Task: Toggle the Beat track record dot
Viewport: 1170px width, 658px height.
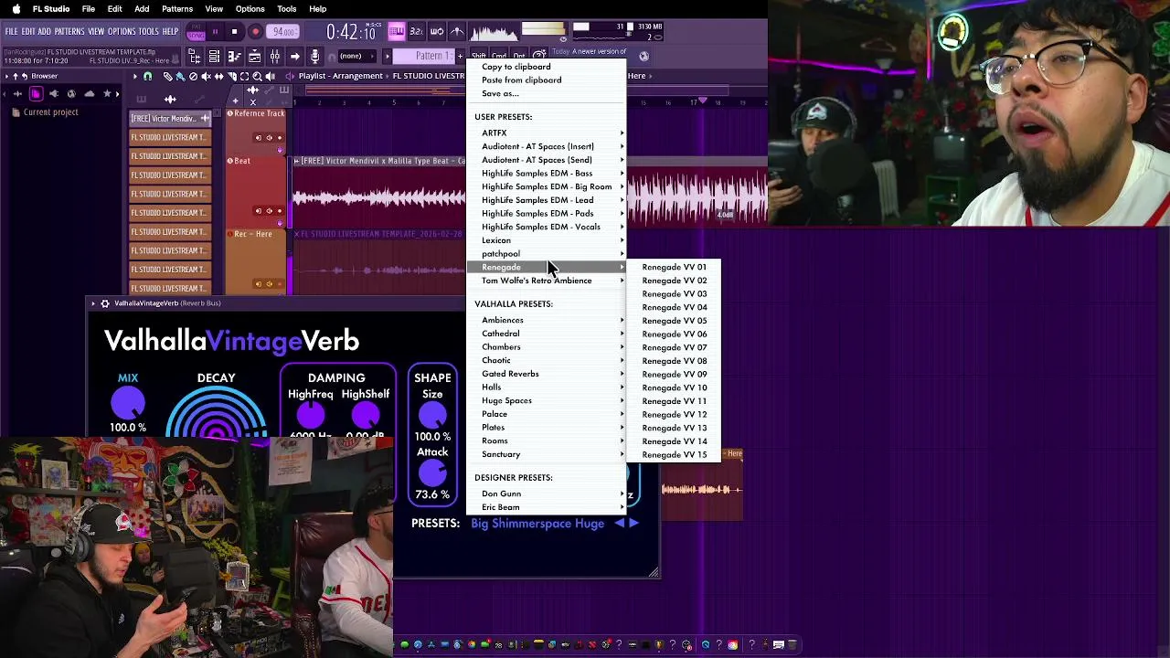Action: coord(280,211)
